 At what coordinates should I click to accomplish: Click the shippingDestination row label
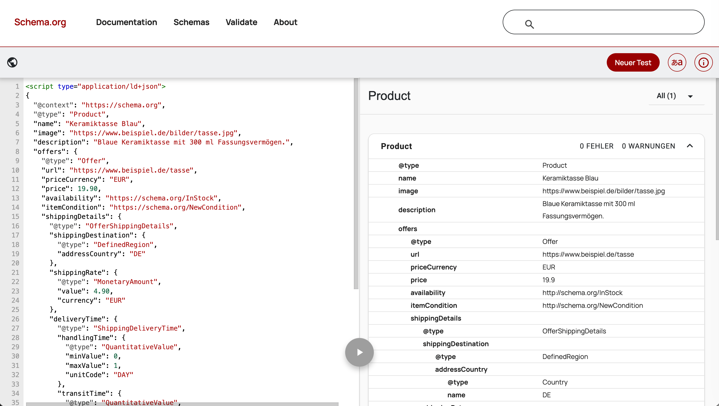(x=456, y=344)
